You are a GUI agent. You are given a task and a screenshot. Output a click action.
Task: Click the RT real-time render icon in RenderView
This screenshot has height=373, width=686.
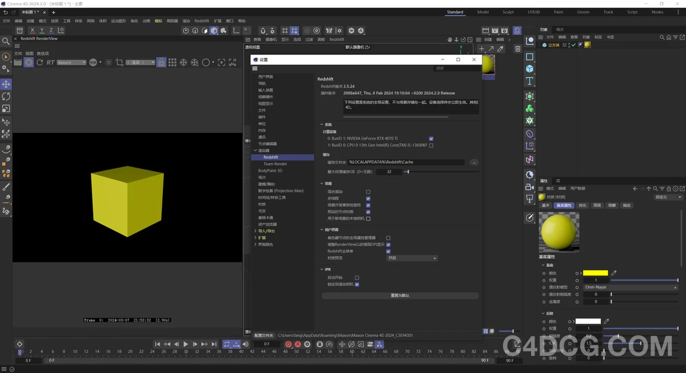50,62
